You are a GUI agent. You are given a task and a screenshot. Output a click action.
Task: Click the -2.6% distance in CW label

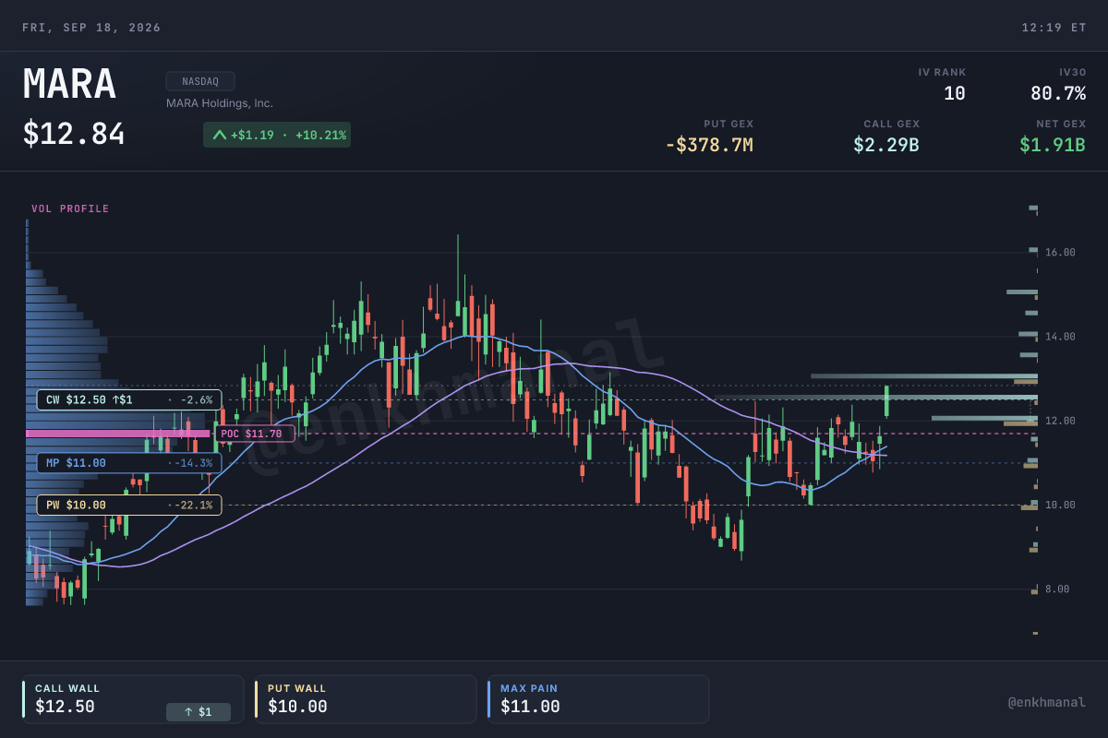196,399
